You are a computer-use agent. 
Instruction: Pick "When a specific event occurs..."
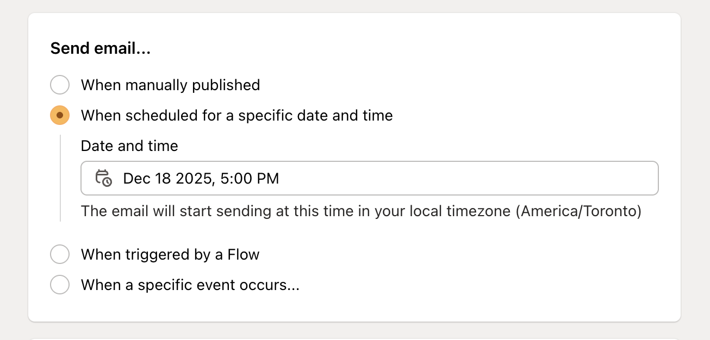60,285
